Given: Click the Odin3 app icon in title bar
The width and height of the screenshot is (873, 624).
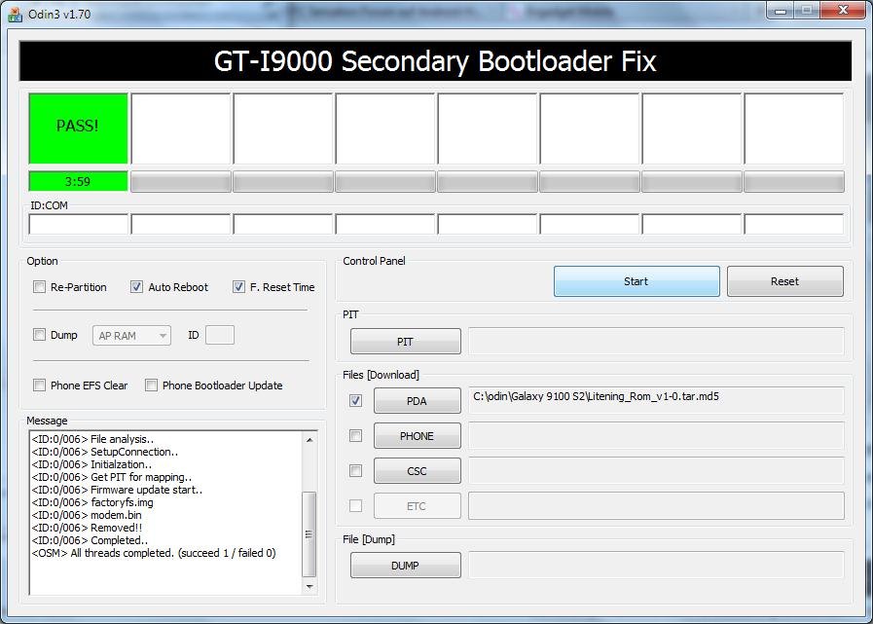Looking at the screenshot, I should [x=15, y=14].
